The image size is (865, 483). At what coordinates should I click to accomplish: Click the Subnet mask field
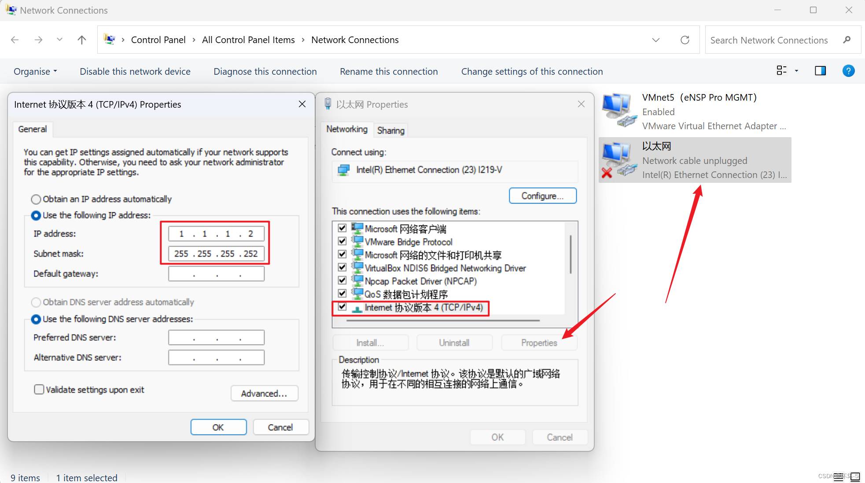[x=216, y=254]
